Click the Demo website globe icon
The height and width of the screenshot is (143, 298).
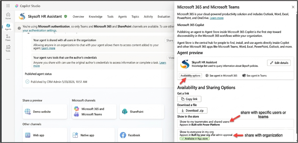(x=28, y=112)
